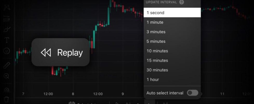Set update interval to 30 minutes

point(172,70)
